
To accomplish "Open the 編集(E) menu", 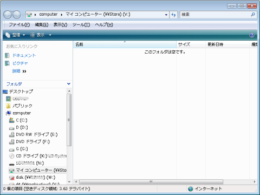I will [42, 24].
